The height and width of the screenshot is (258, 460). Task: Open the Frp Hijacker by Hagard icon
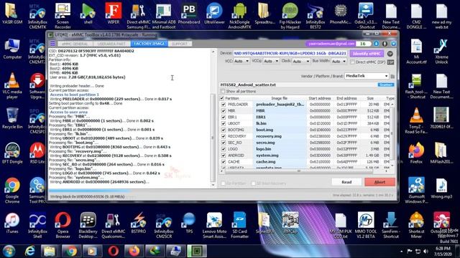(x=290, y=16)
